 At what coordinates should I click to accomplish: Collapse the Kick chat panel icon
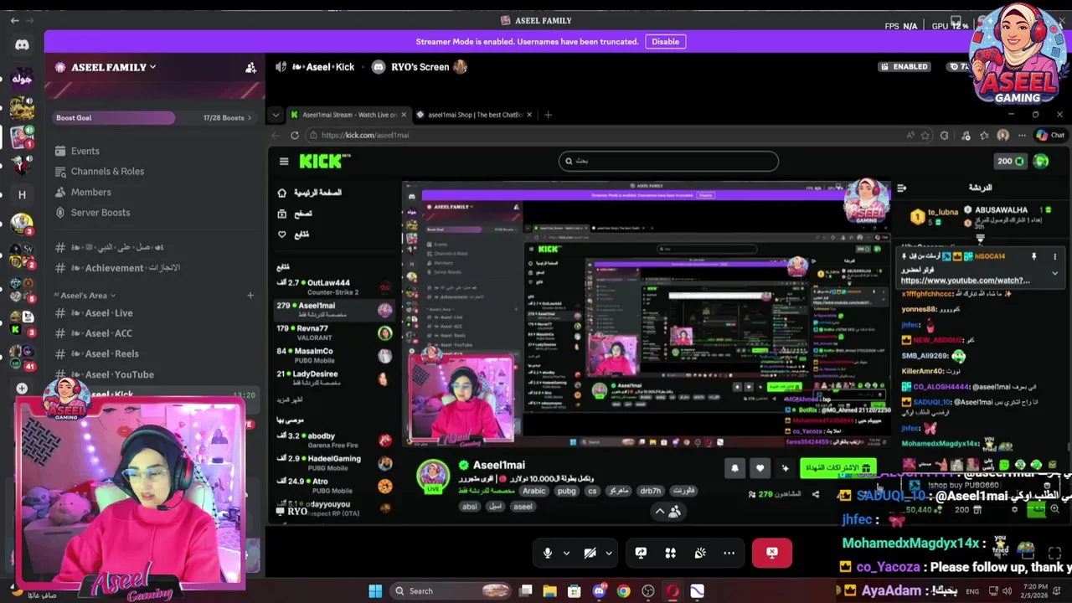[901, 188]
